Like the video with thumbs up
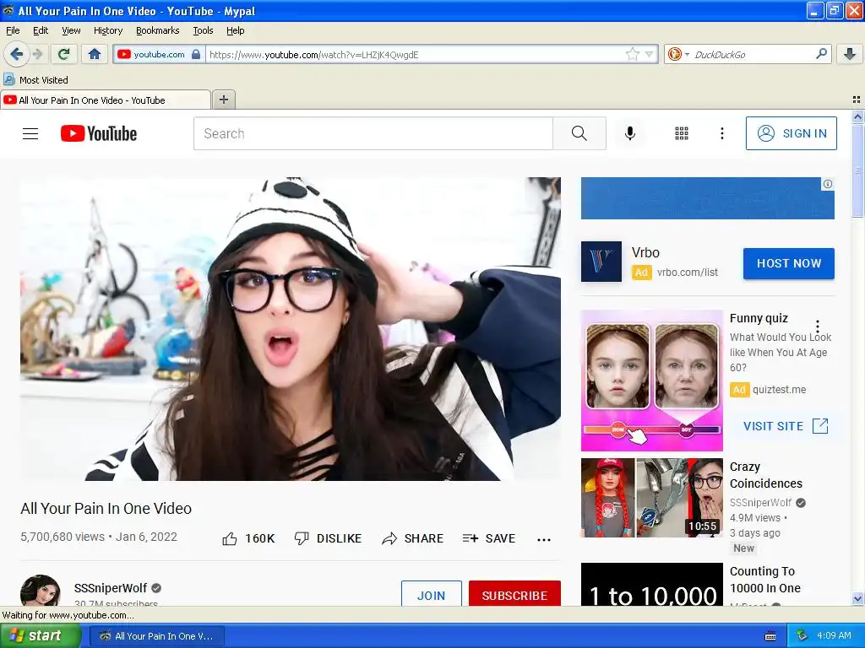865x648 pixels. tap(248, 538)
